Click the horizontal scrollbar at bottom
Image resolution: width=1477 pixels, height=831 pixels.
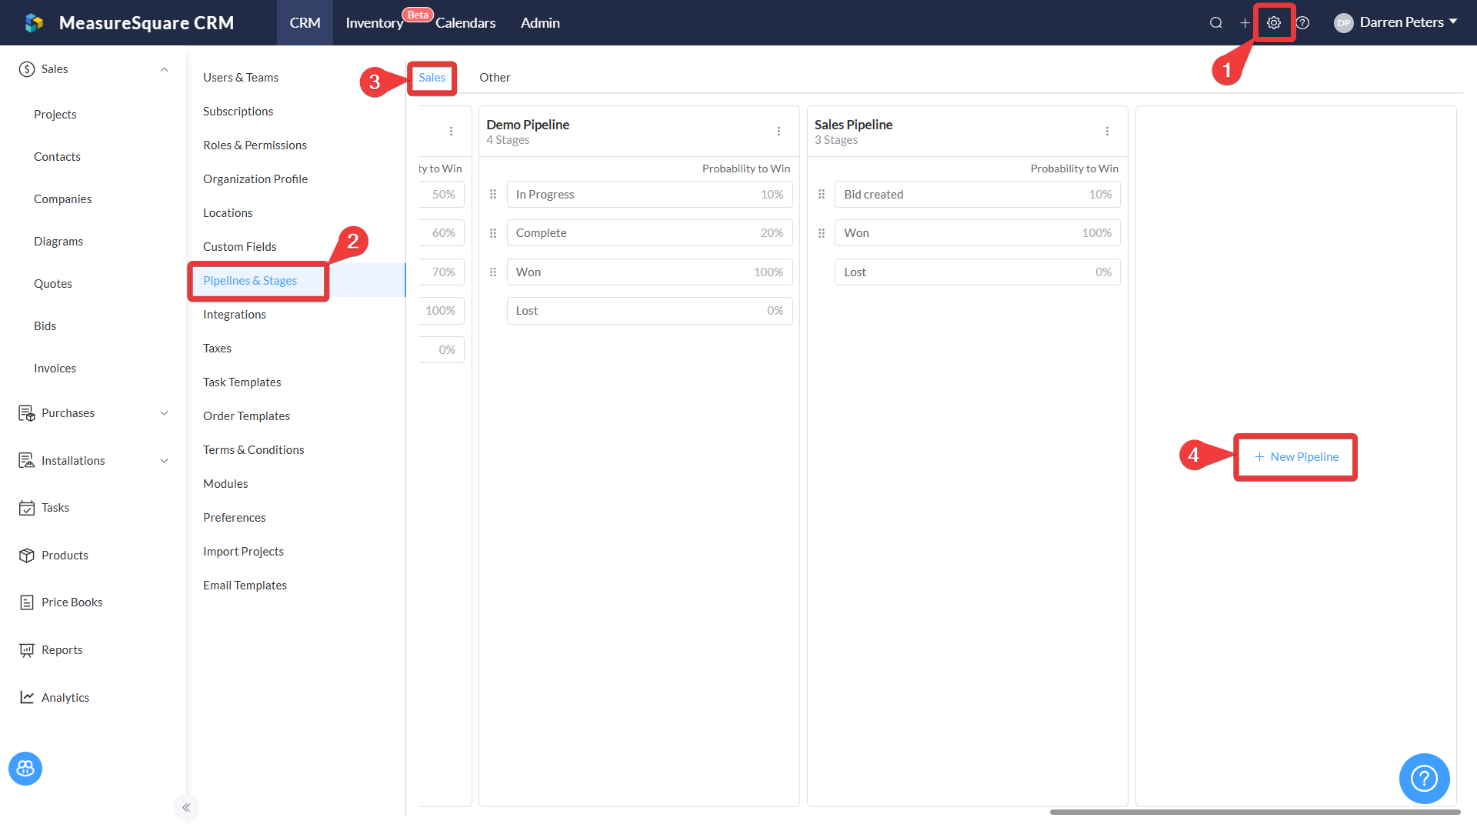pyautogui.click(x=1254, y=812)
